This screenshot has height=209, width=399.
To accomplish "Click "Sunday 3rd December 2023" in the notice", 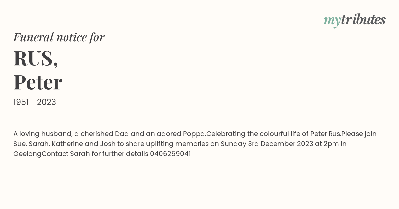I will [x=267, y=144].
